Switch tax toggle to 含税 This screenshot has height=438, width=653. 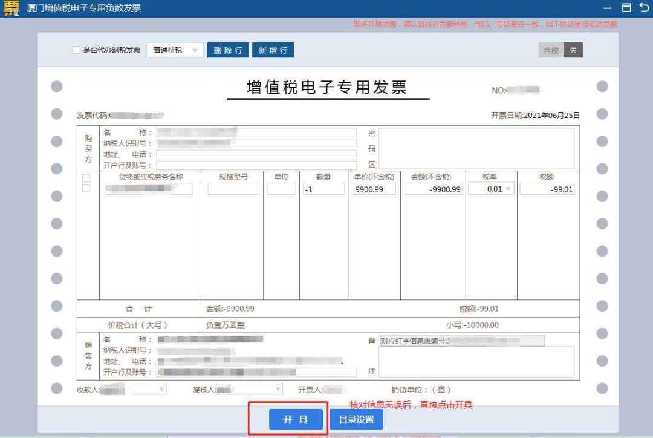pyautogui.click(x=551, y=50)
